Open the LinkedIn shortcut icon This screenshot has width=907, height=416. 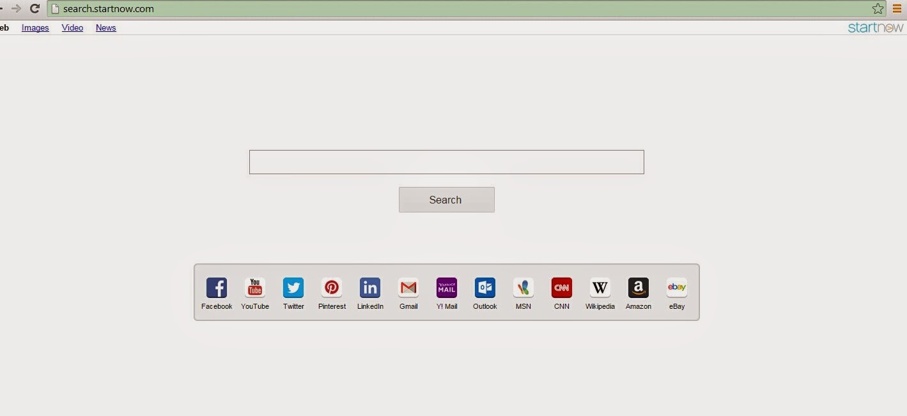[x=370, y=288]
